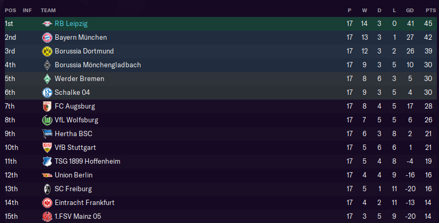The image size is (439, 223).
Task: Click the Borussia Dortmund crest icon
Action: point(47,51)
